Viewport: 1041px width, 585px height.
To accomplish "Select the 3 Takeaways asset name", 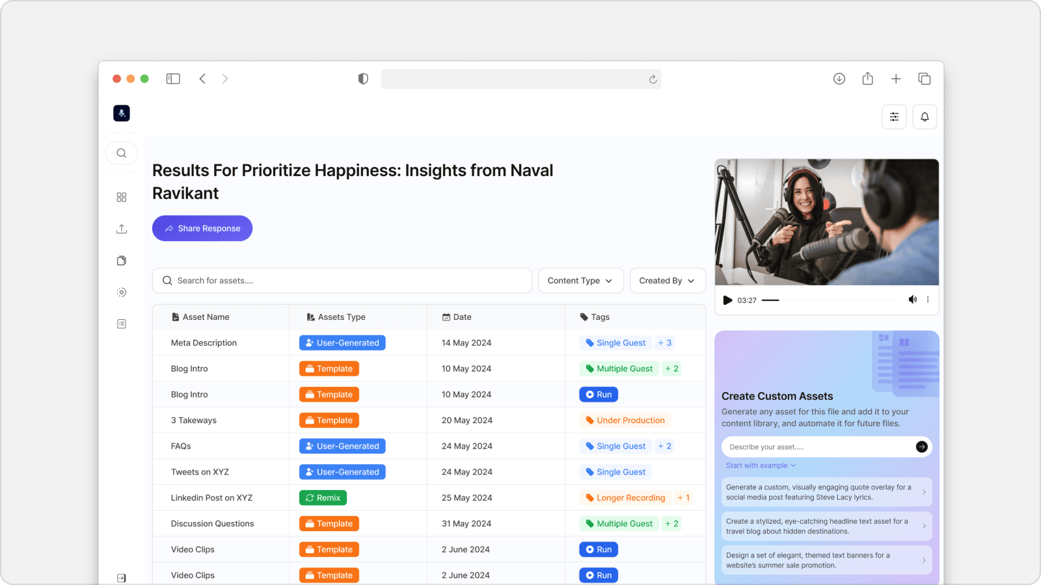I will pyautogui.click(x=194, y=421).
